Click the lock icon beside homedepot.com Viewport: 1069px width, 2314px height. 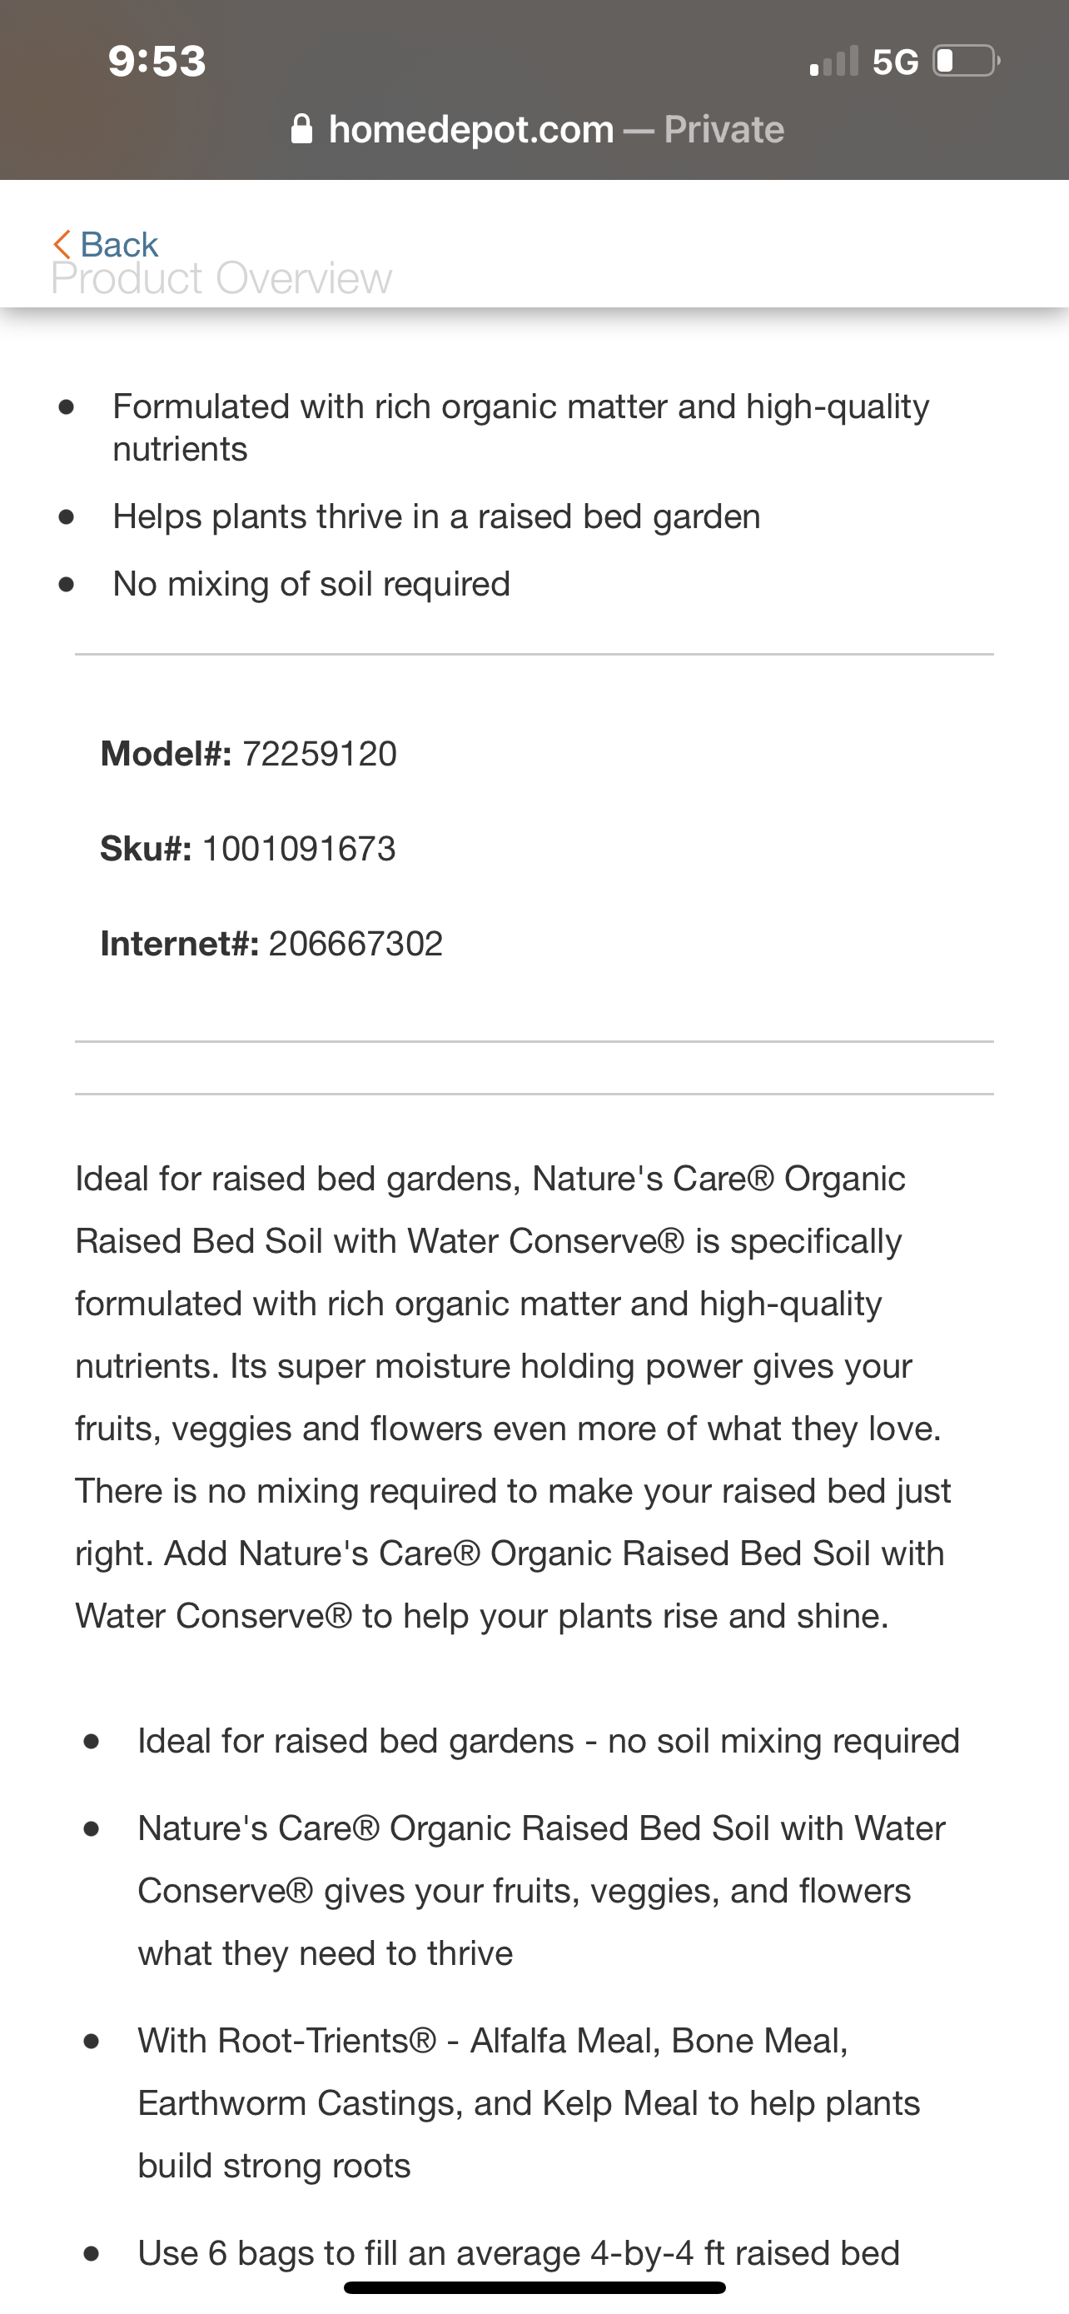point(302,129)
